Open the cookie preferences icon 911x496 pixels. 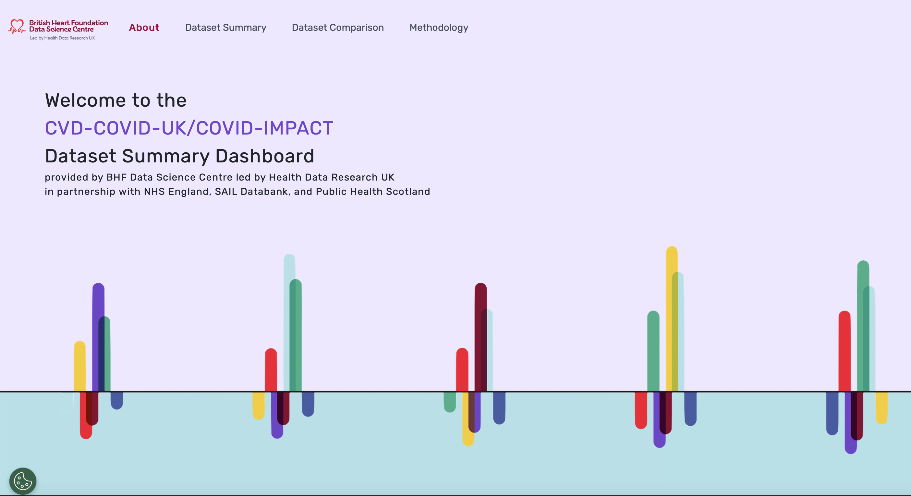[23, 481]
